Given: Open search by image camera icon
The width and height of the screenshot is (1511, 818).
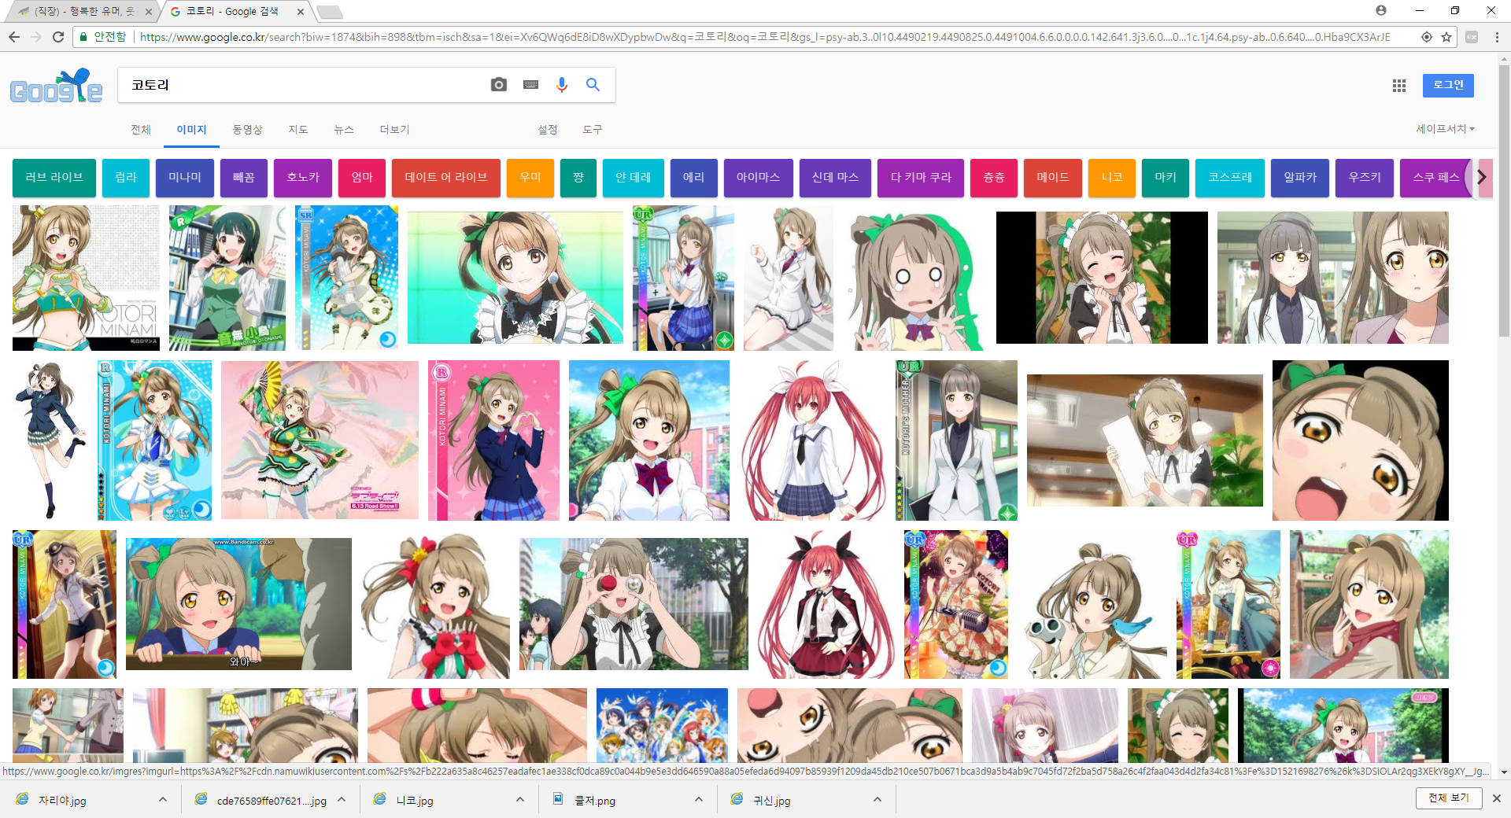Looking at the screenshot, I should [499, 85].
